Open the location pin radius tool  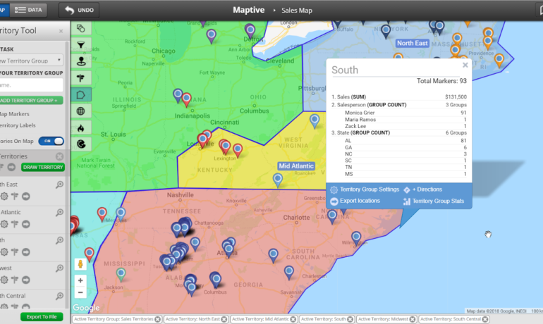coord(81,61)
